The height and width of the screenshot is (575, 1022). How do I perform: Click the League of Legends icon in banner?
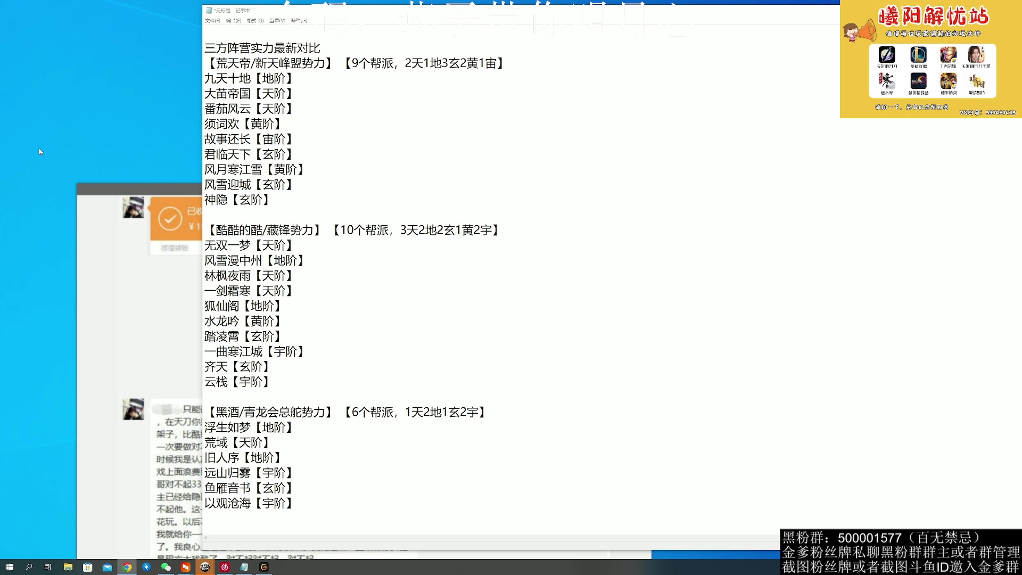(x=918, y=55)
